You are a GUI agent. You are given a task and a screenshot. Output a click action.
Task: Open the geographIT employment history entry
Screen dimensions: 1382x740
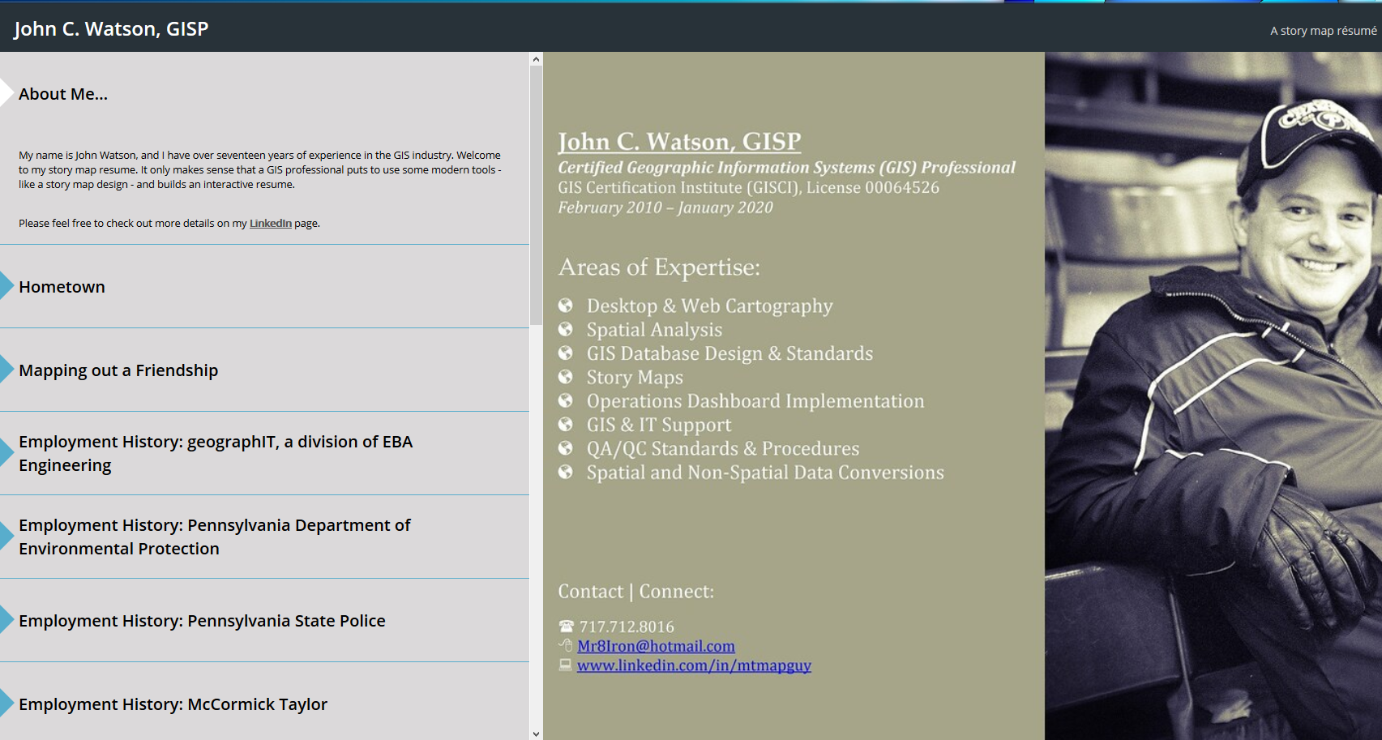pos(6,452)
